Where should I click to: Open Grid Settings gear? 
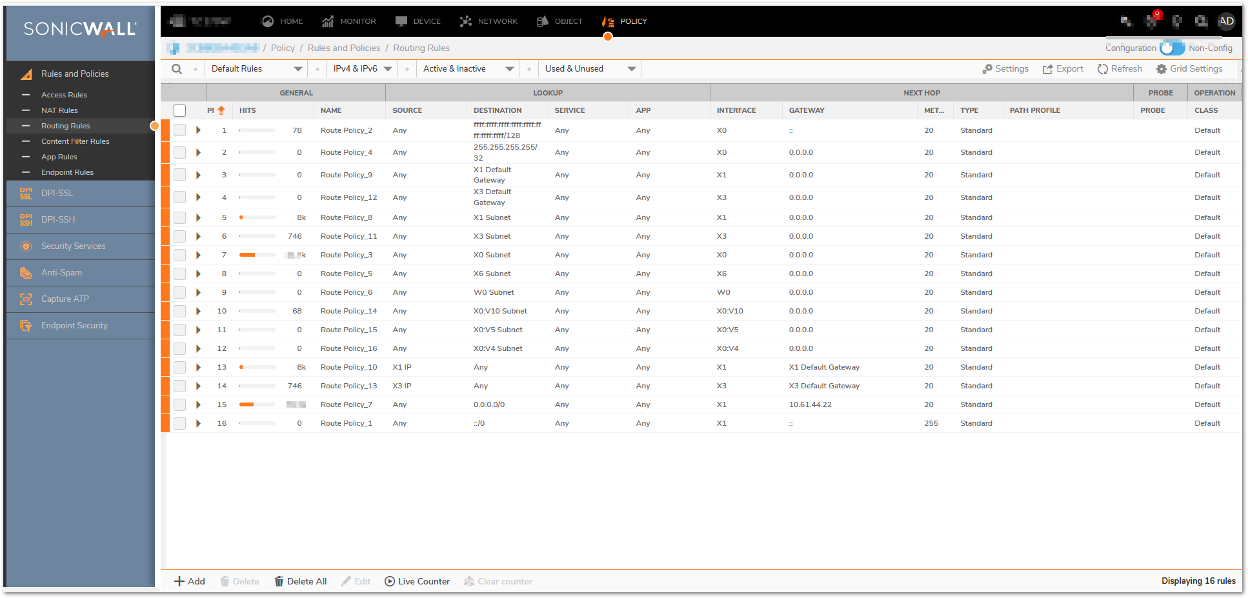1162,69
